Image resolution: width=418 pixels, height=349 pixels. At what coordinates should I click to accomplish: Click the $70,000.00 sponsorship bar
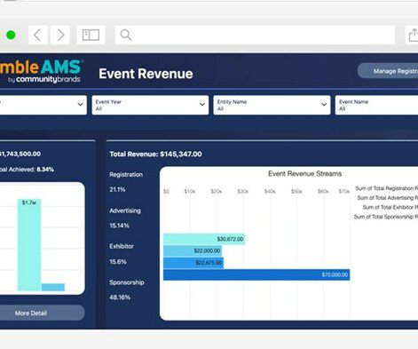pyautogui.click(x=256, y=274)
